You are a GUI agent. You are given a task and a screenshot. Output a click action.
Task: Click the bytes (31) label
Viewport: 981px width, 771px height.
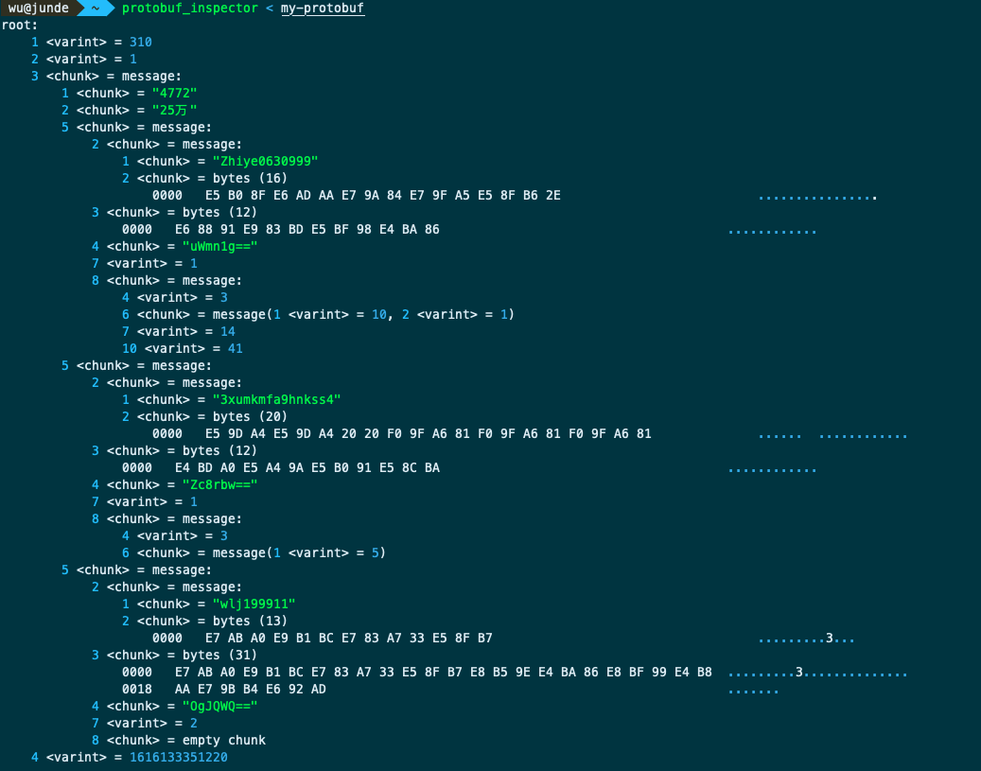pyautogui.click(x=219, y=656)
